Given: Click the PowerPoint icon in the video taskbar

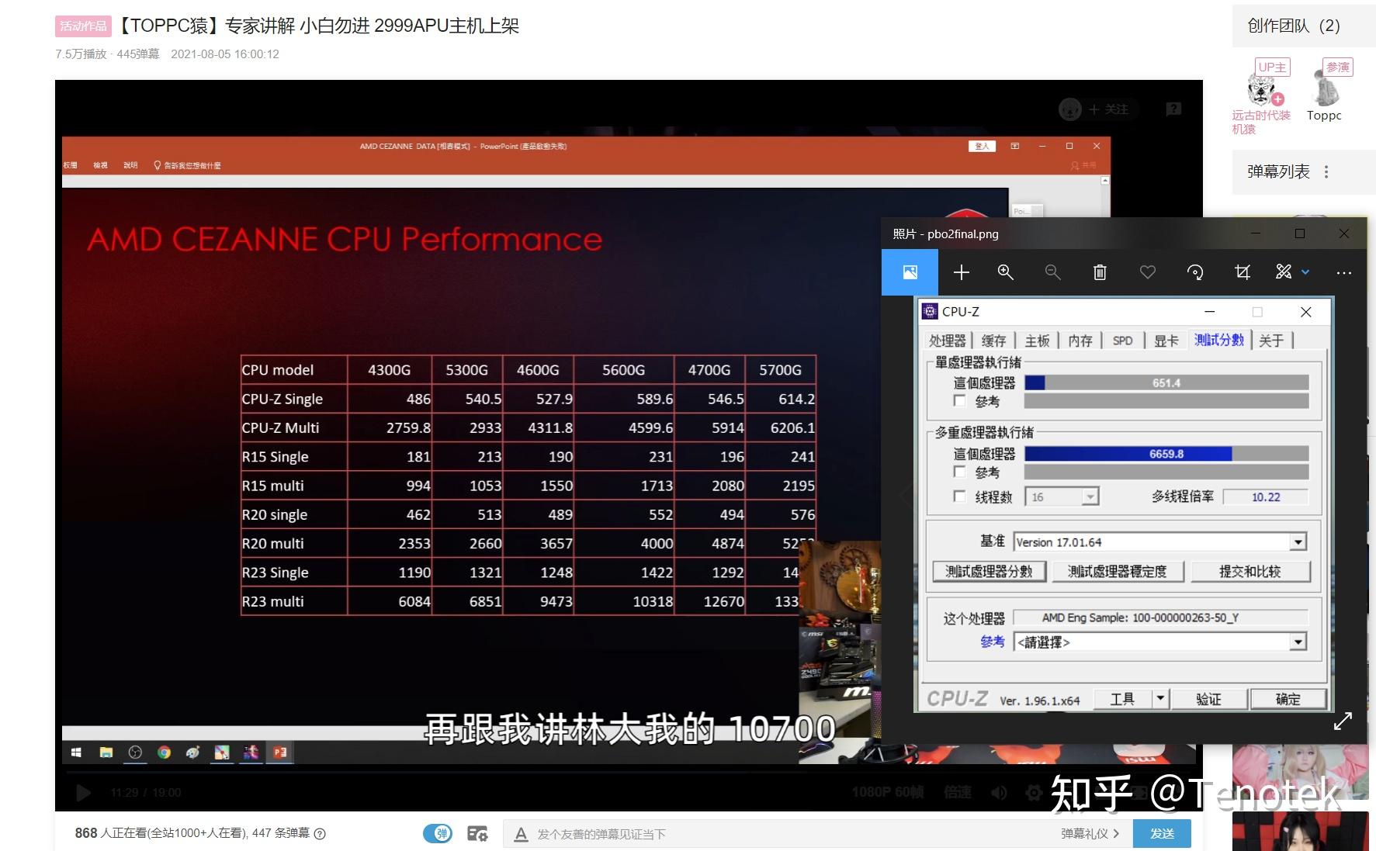Looking at the screenshot, I should point(279,752).
